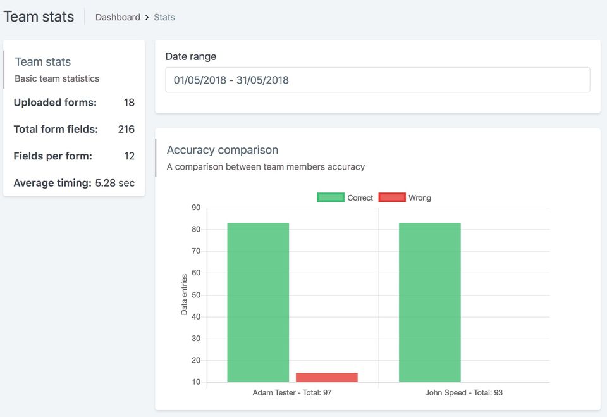Image resolution: width=607 pixels, height=417 pixels.
Task: Click the average timing value 5.28 sec
Action: (x=115, y=182)
